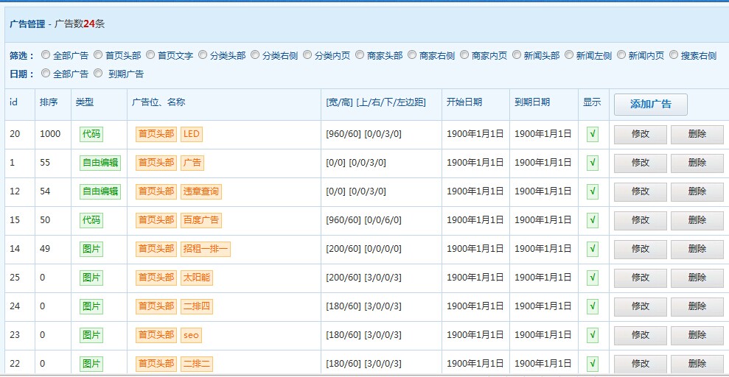Click the 首页头部 position tag for seo row
This screenshot has width=729, height=377.
(x=156, y=335)
